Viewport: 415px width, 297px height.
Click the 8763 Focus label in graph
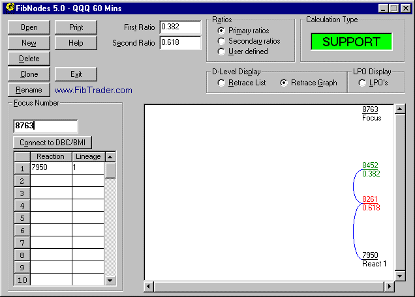pyautogui.click(x=371, y=113)
